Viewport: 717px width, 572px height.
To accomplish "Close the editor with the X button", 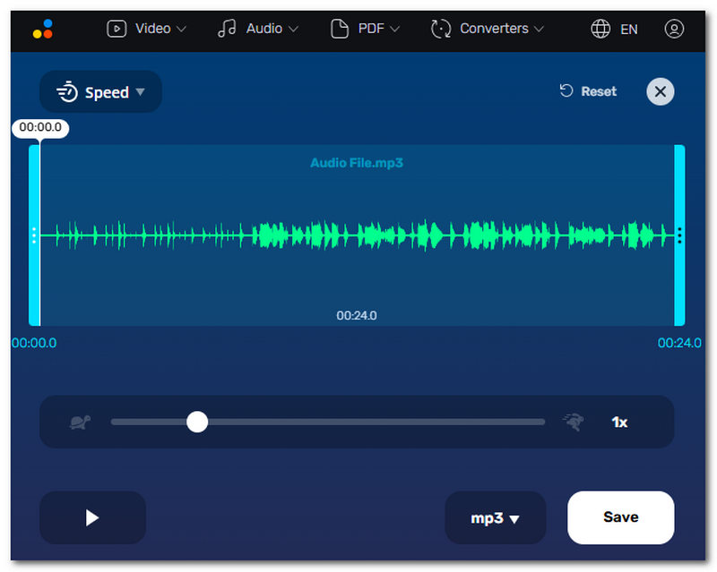I will point(660,92).
